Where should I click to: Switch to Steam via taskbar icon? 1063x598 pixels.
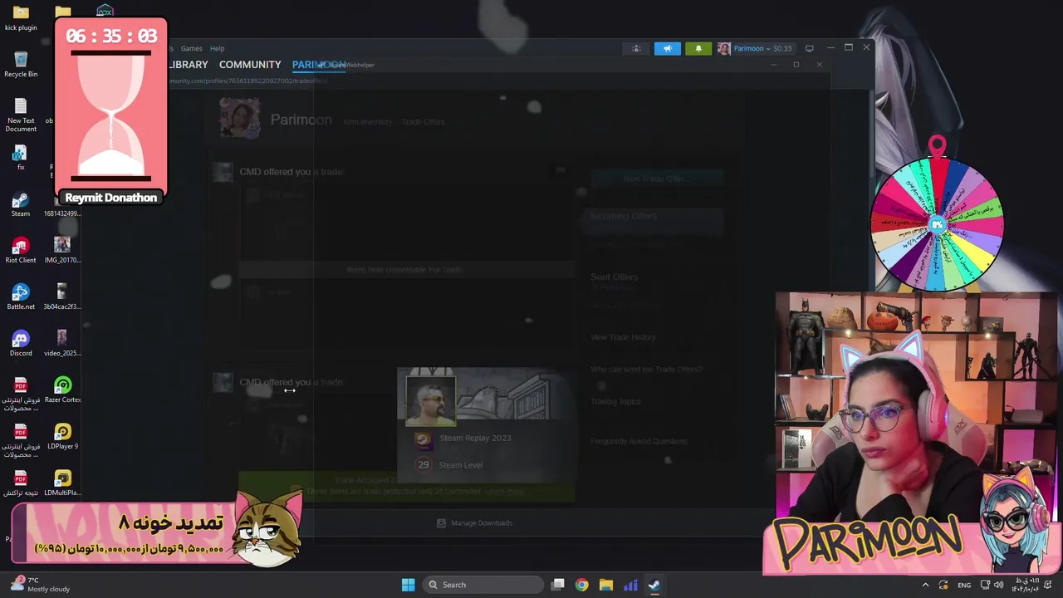[x=654, y=585]
